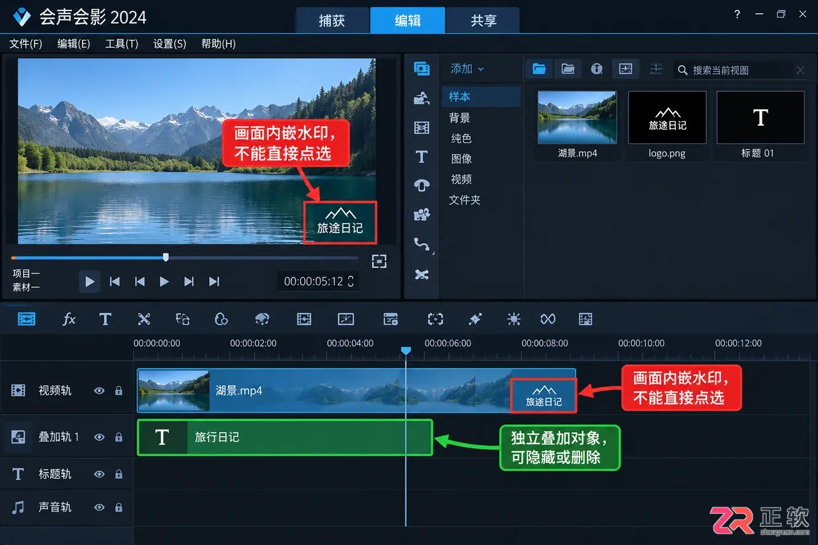Viewport: 818px width, 545px height.
Task: Open the Transitions film-strip sidebar icon
Action: [x=422, y=127]
